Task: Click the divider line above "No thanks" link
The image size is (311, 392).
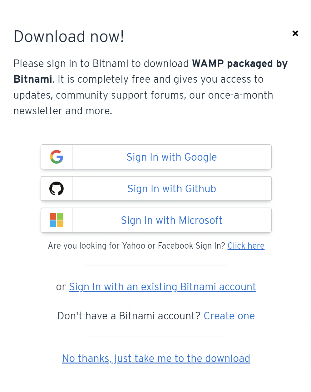Action: point(156,337)
